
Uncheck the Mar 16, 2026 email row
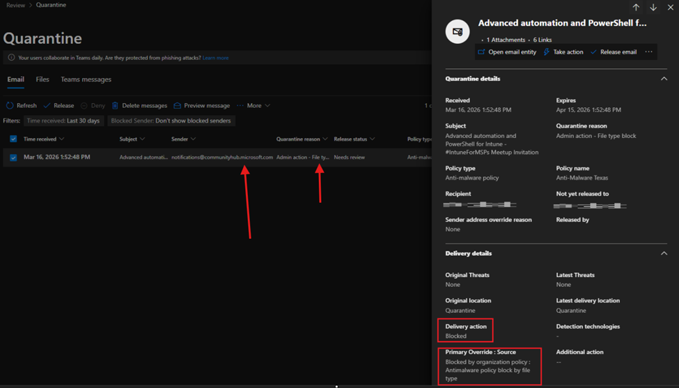(x=13, y=157)
